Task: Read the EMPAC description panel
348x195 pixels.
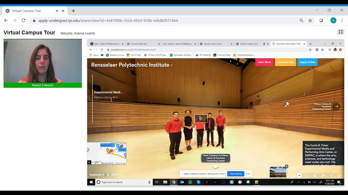Action: 324,153
